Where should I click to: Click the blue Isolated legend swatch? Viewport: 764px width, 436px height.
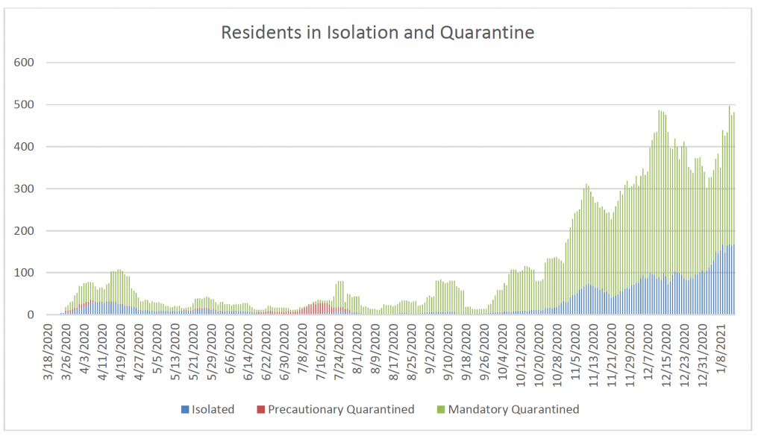click(x=184, y=409)
